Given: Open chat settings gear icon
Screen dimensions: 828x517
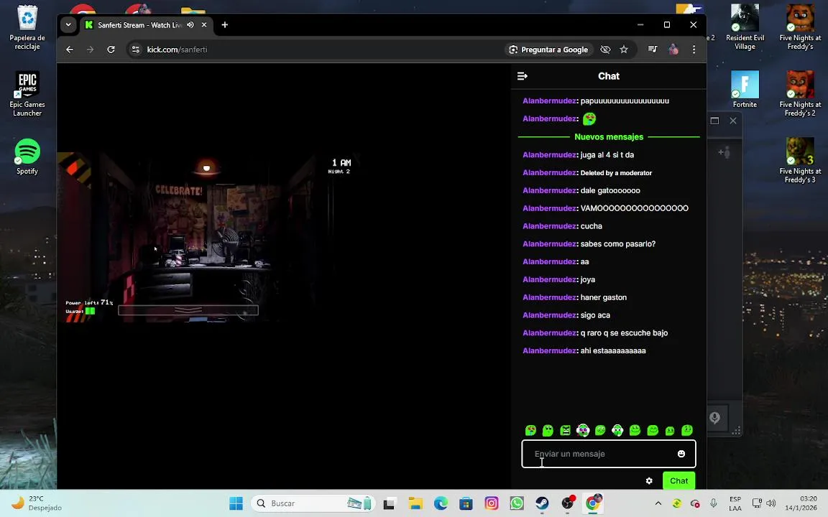Looking at the screenshot, I should pyautogui.click(x=649, y=480).
